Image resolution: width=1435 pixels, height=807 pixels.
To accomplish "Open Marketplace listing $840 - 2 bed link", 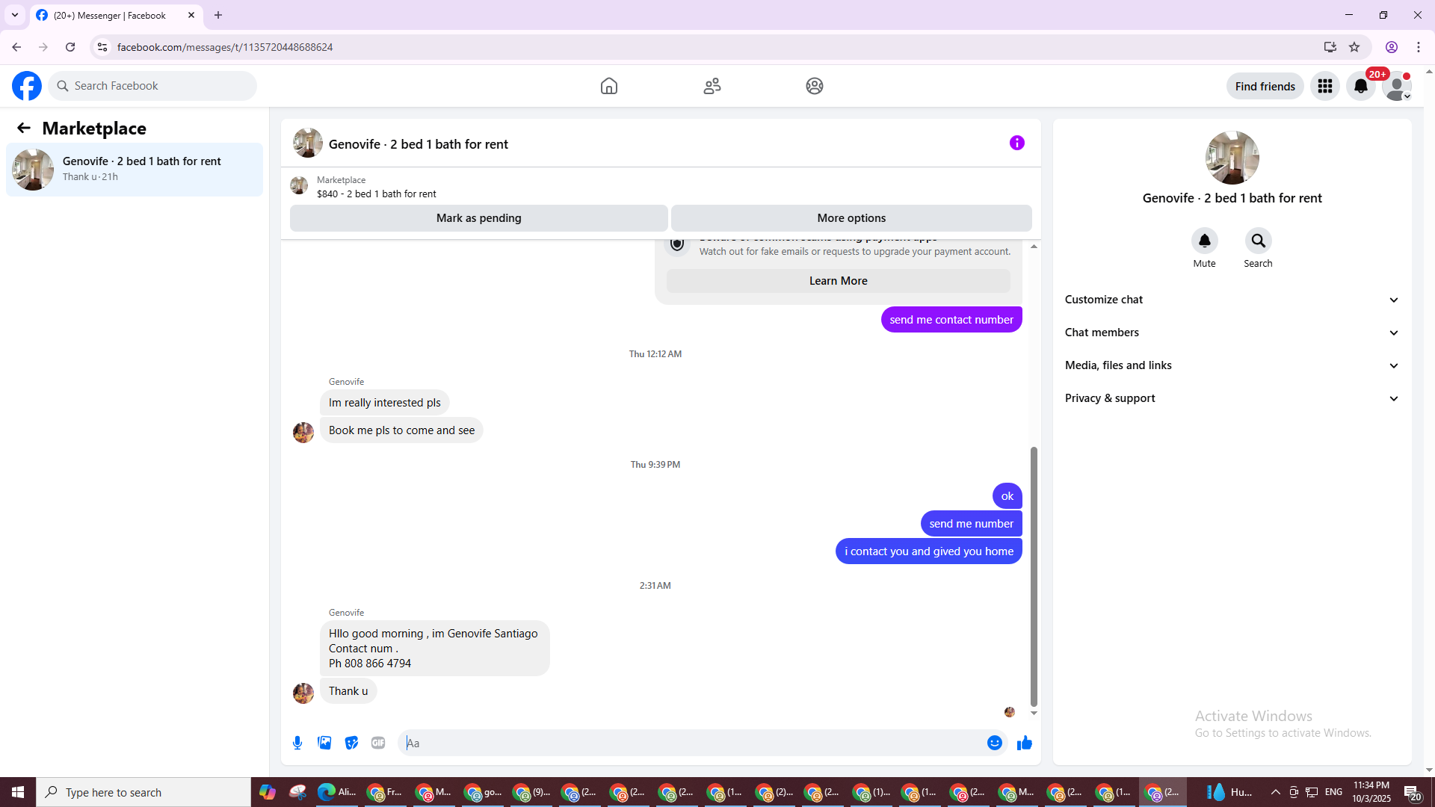I will [x=377, y=194].
